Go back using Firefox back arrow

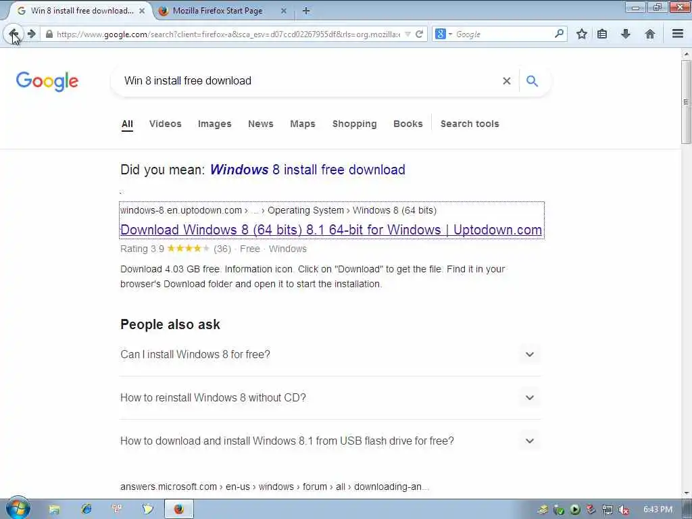(x=14, y=34)
